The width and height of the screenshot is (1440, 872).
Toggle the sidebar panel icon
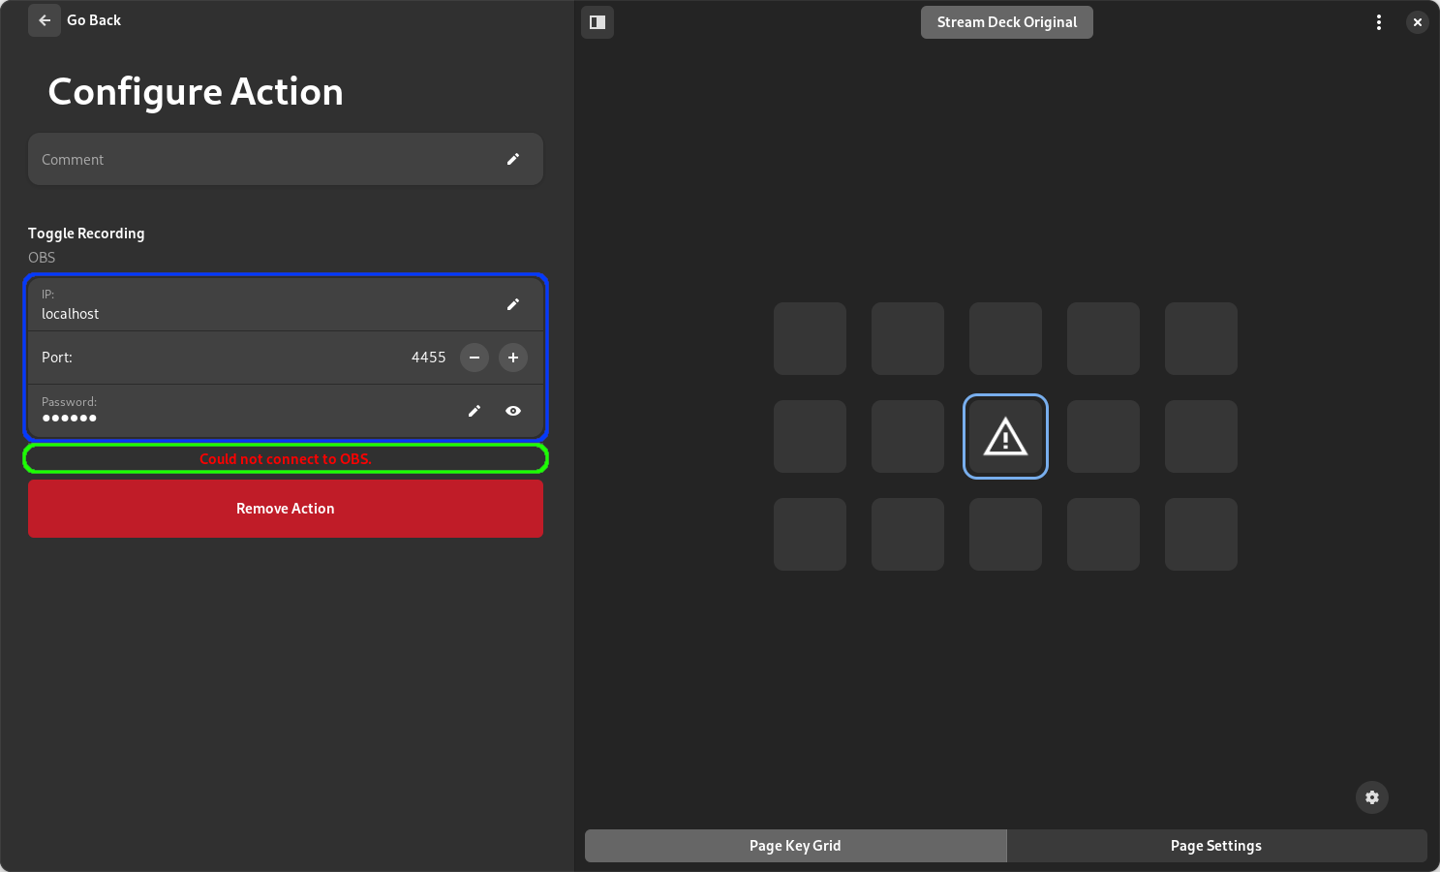597,22
